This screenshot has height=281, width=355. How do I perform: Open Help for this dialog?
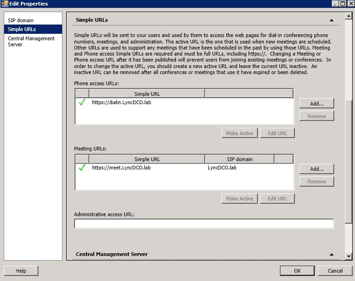point(21,271)
